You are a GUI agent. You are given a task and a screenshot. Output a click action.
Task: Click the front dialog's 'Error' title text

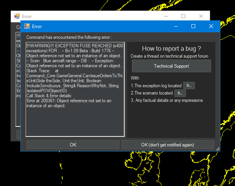37,27
